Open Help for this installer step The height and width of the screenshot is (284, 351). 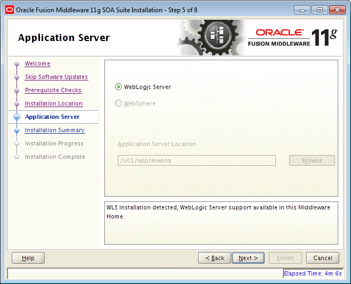point(28,258)
